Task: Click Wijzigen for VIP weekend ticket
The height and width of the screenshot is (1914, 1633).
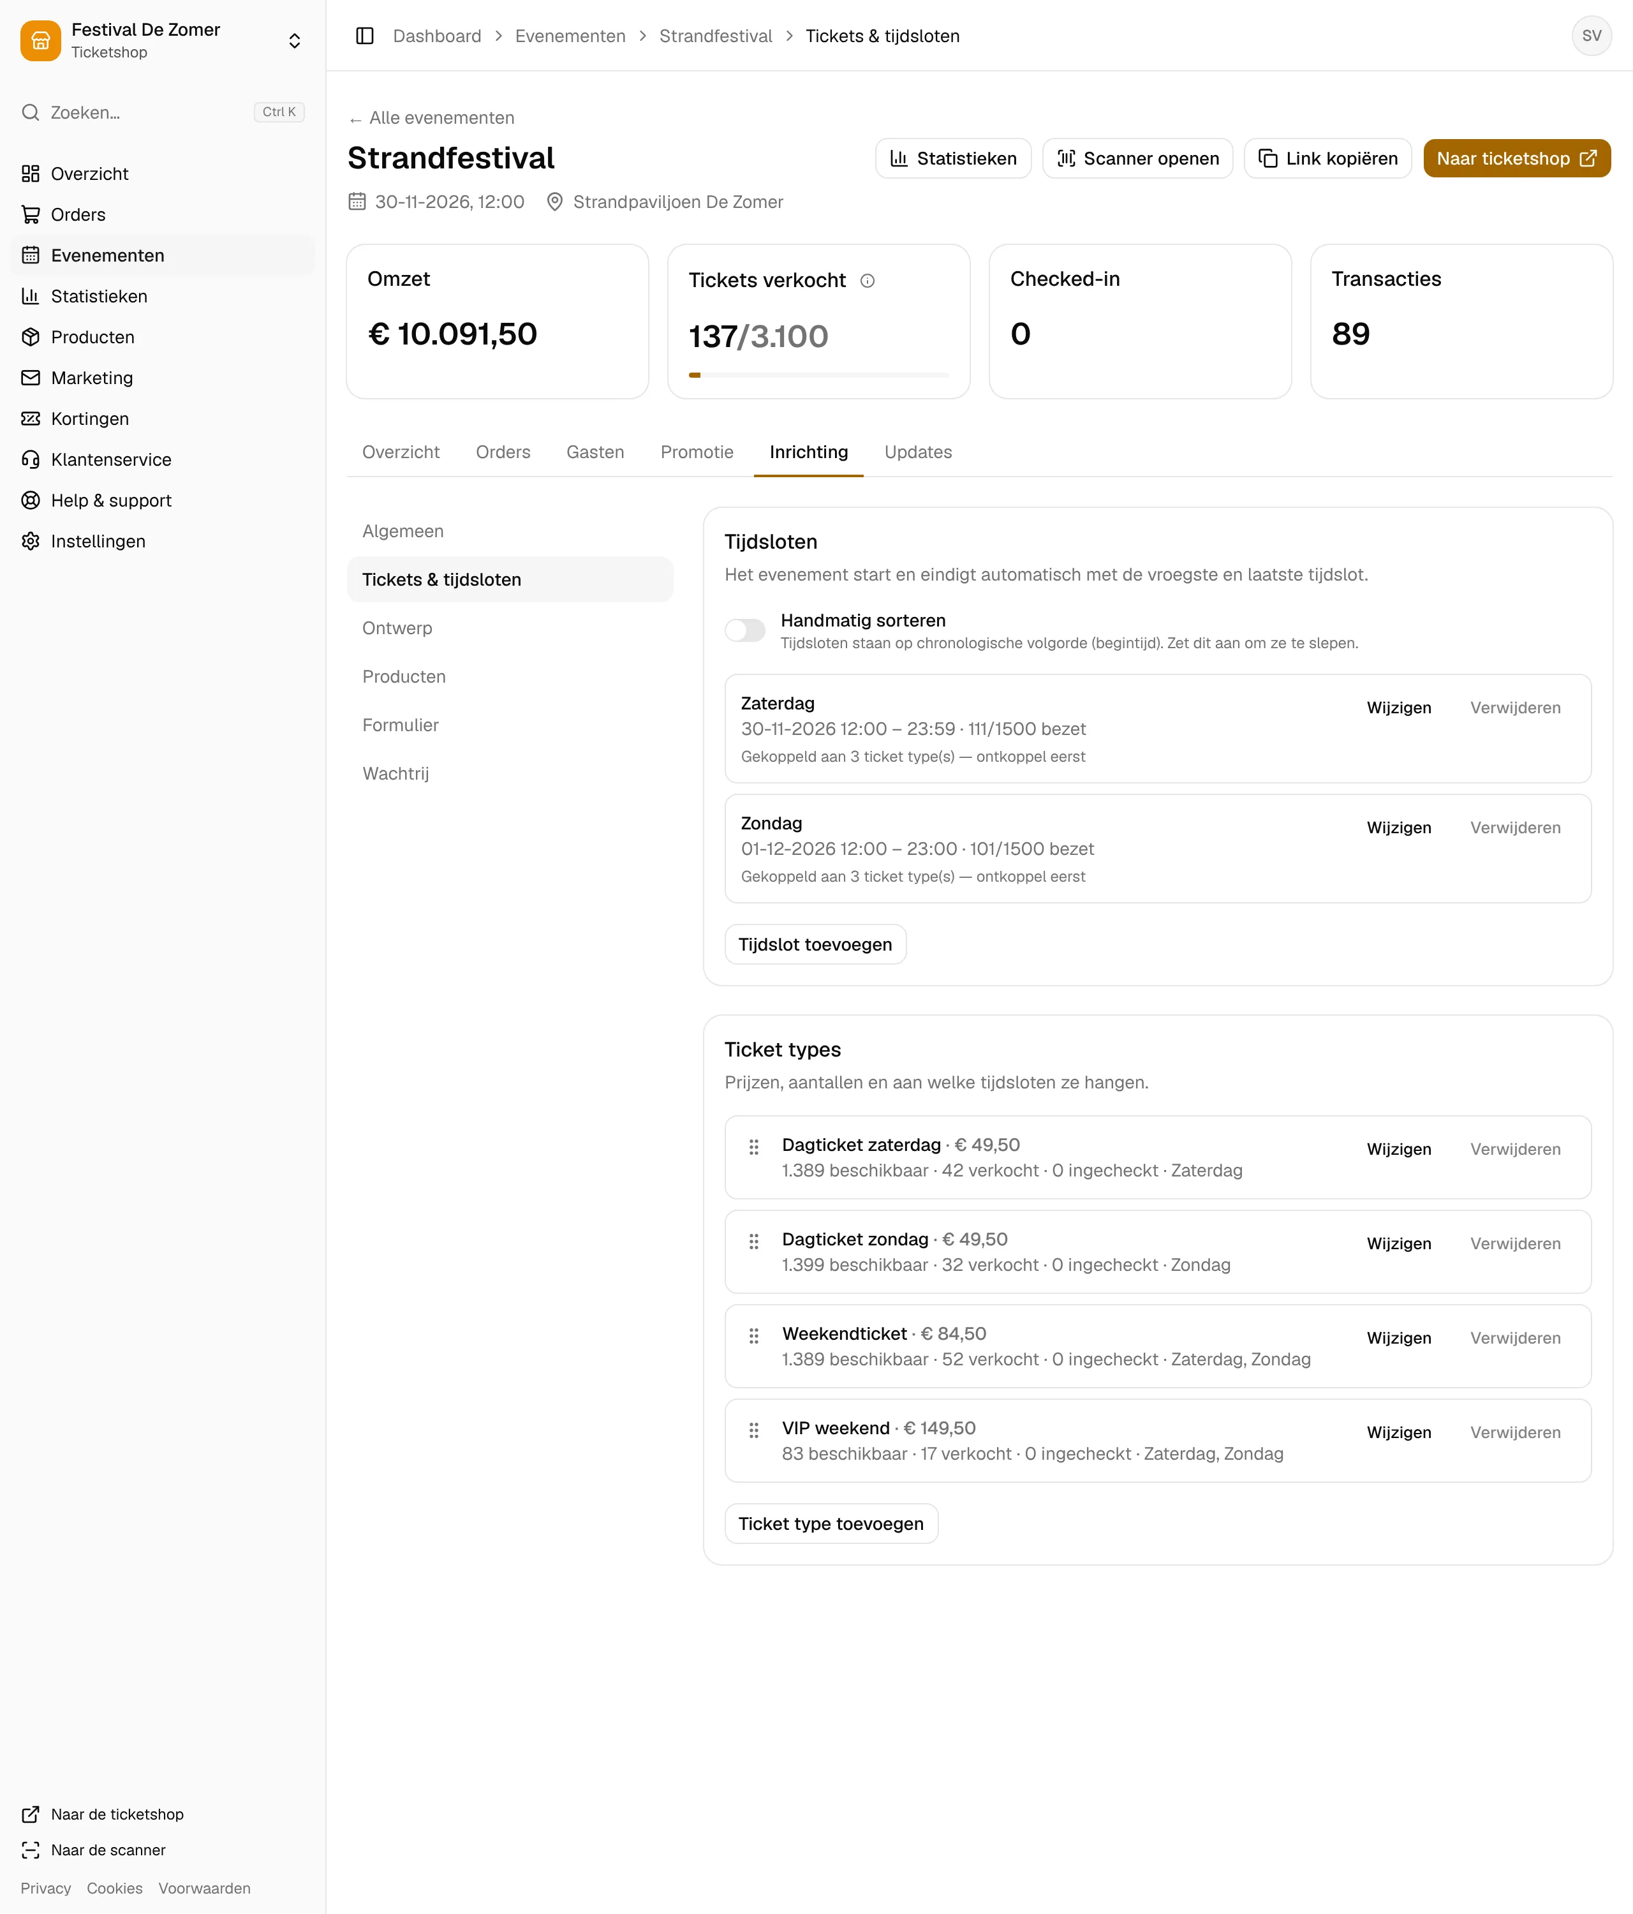Action: pyautogui.click(x=1398, y=1433)
